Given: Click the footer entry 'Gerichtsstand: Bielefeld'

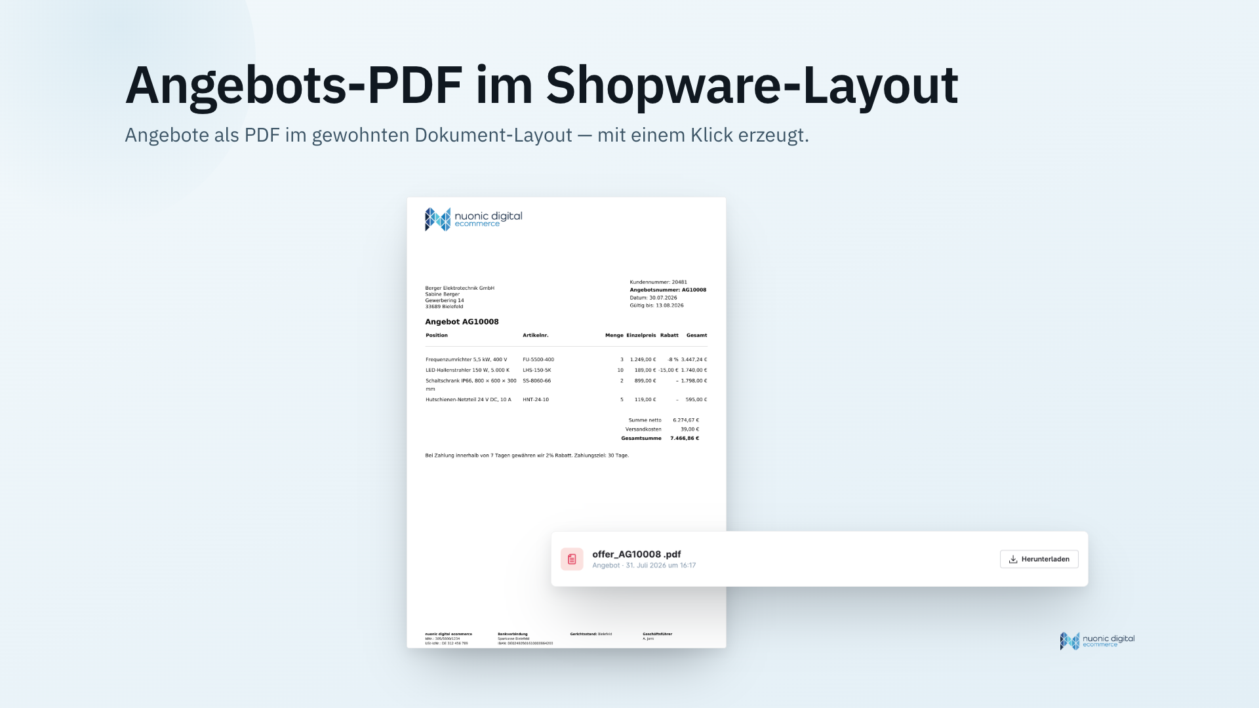Looking at the screenshot, I should 591,634.
